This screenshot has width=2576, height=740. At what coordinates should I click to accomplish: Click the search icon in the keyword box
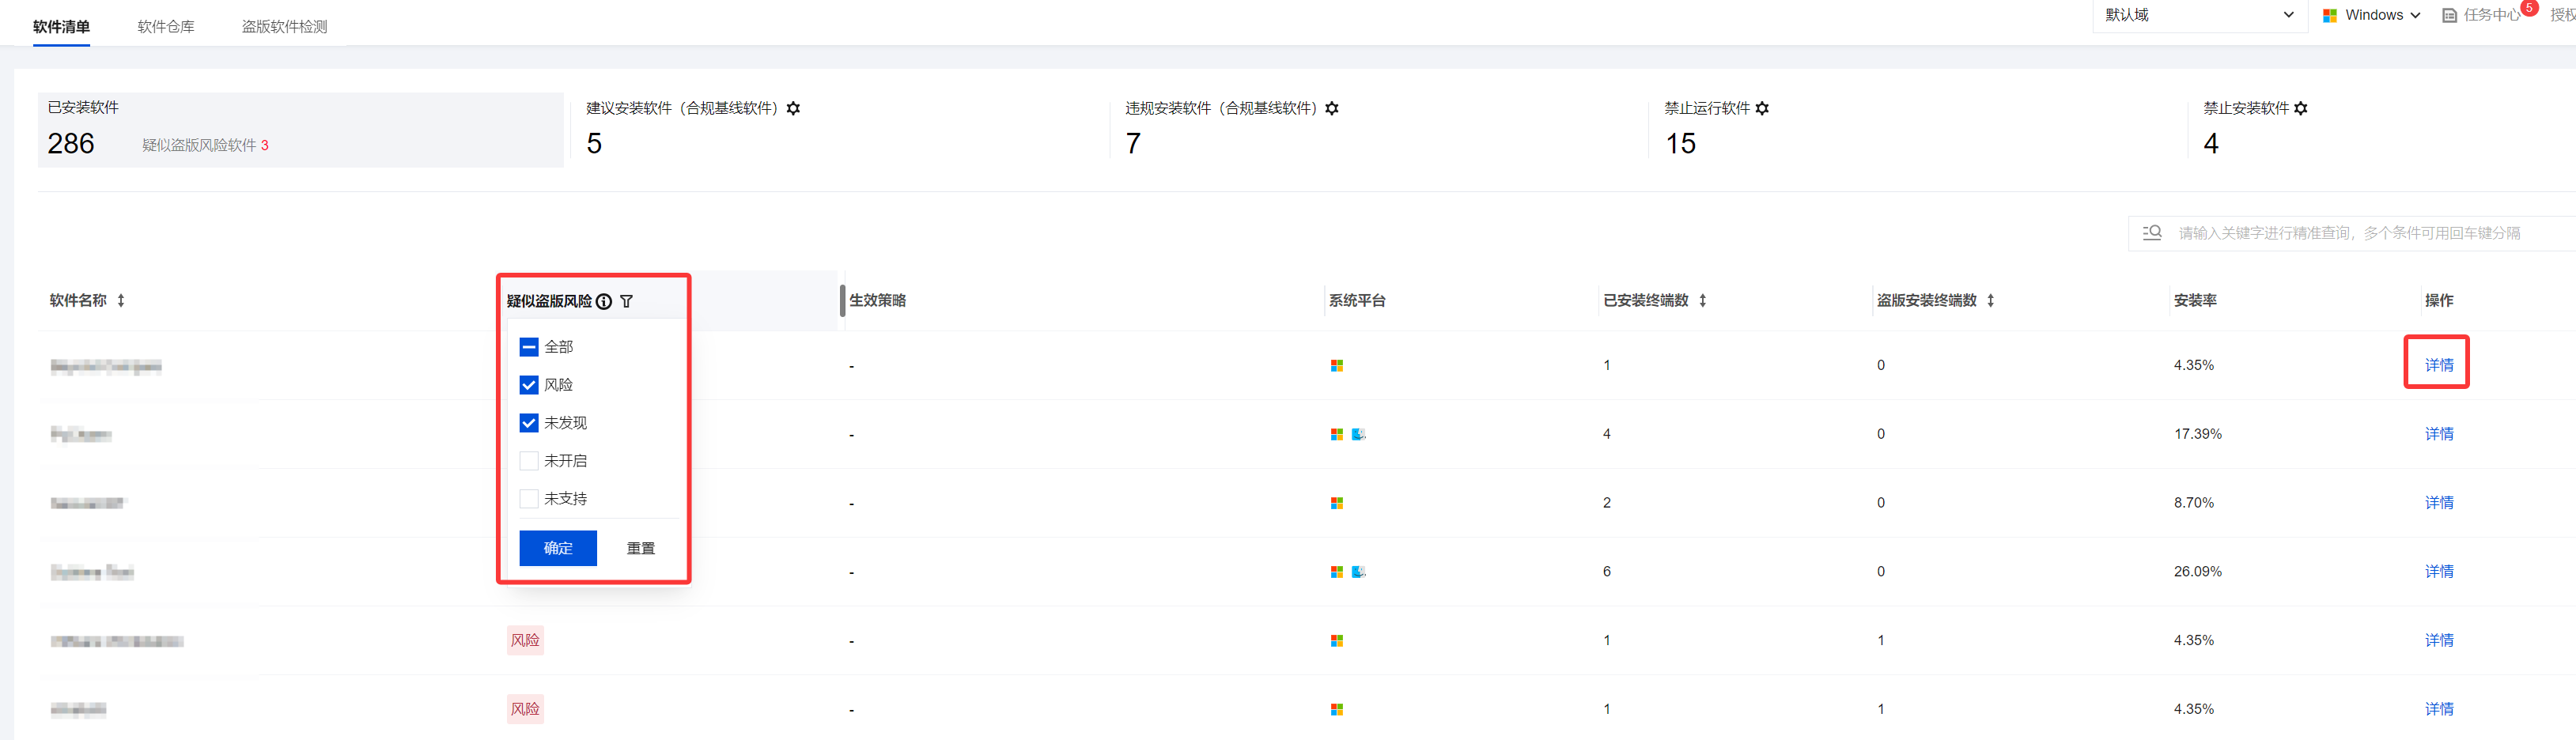2152,232
